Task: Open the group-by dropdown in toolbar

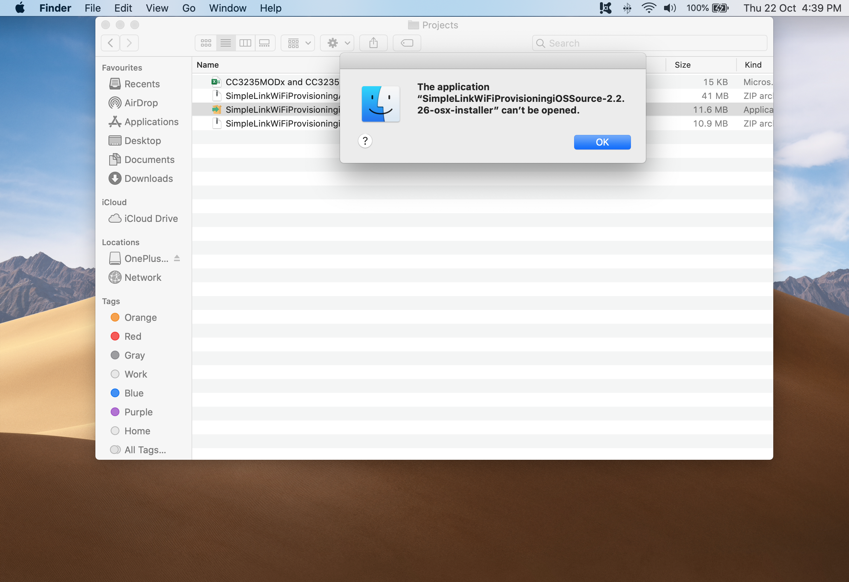Action: [298, 43]
